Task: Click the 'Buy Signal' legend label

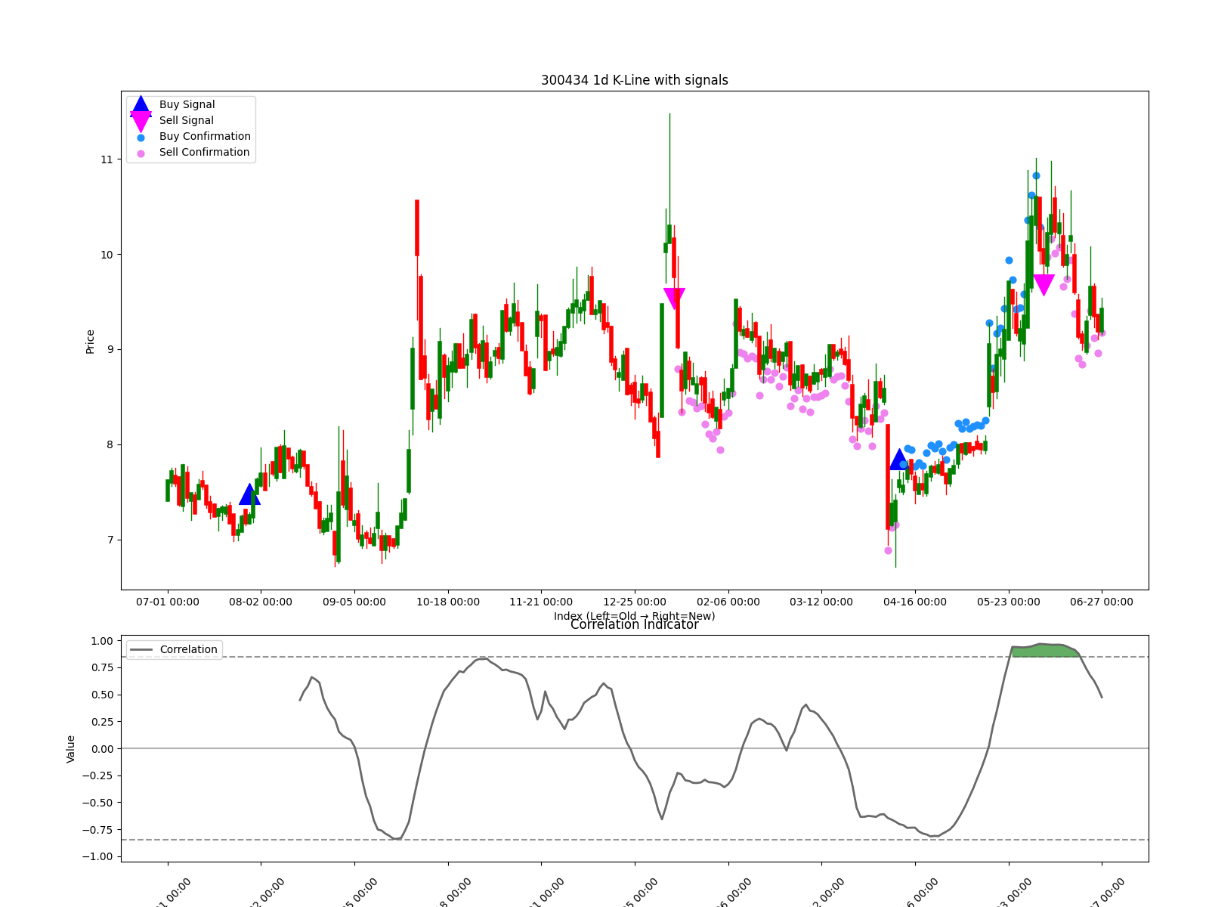Action: click(187, 105)
